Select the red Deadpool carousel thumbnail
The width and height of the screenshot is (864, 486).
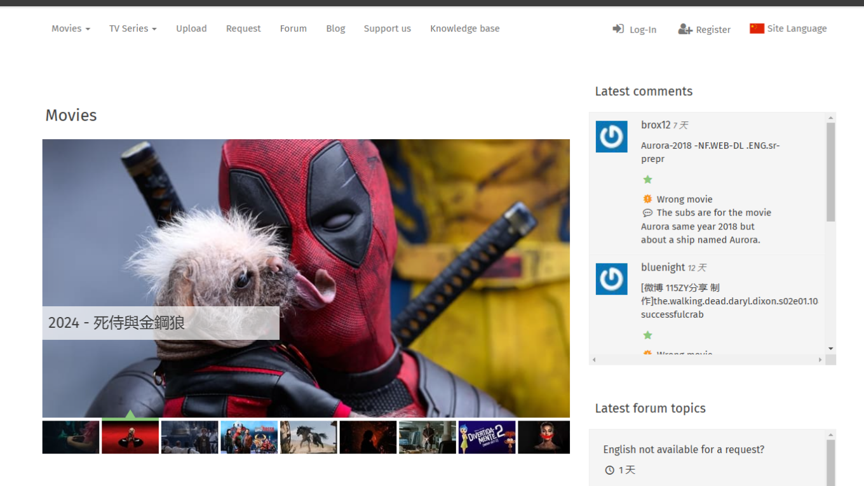[130, 437]
